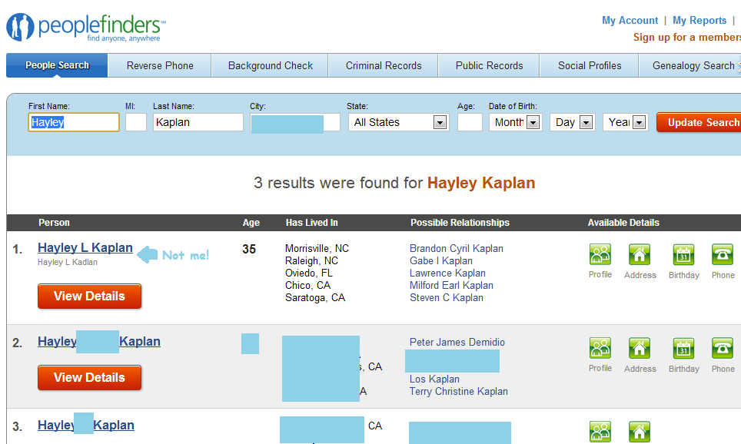The width and height of the screenshot is (741, 444).
Task: Open Profile icon in result row 3
Action: click(600, 432)
